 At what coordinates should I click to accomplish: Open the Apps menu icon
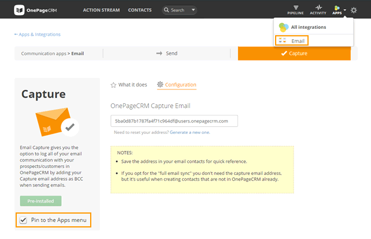coord(337,8)
